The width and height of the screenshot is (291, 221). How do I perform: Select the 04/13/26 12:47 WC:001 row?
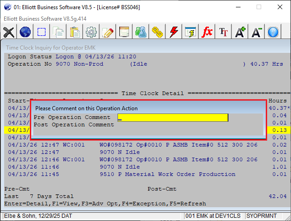click(x=138, y=145)
